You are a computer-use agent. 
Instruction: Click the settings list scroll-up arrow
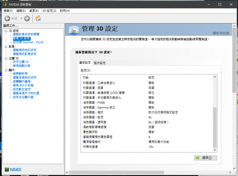pos(215,77)
